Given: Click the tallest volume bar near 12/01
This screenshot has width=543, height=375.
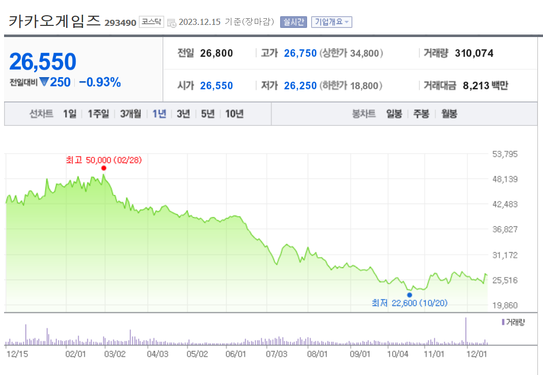Looking at the screenshot, I should pyautogui.click(x=466, y=331).
